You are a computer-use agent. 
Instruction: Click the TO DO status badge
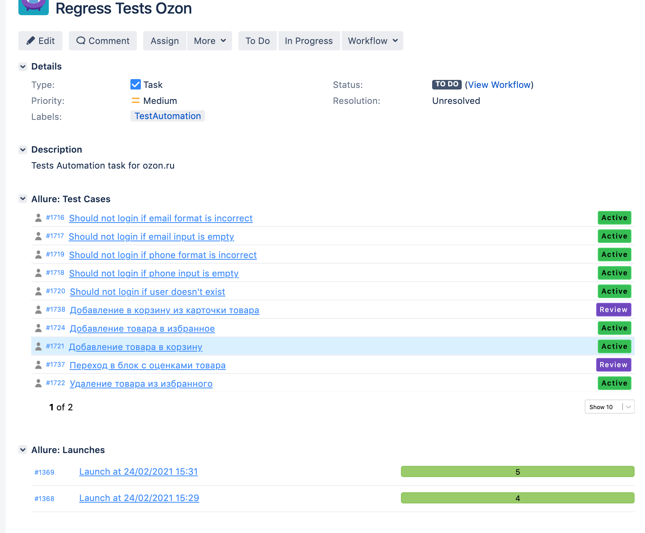[x=447, y=84]
